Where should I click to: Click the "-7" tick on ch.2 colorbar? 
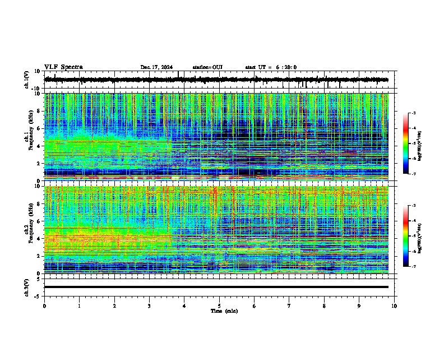(414, 266)
